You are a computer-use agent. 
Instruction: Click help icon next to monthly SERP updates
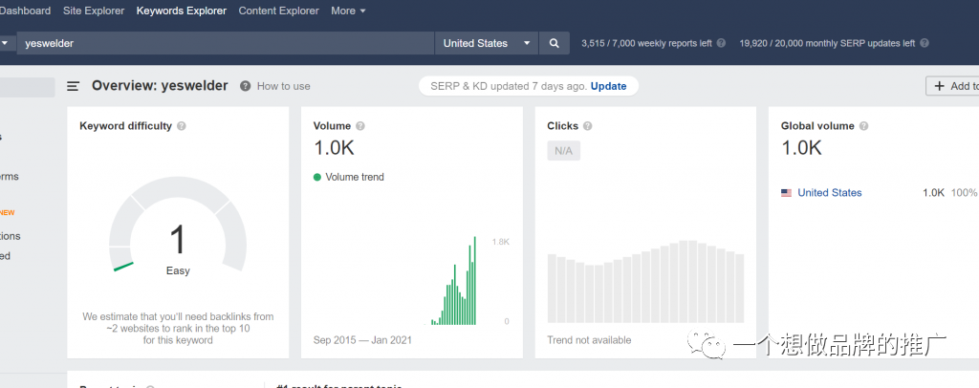tap(924, 43)
